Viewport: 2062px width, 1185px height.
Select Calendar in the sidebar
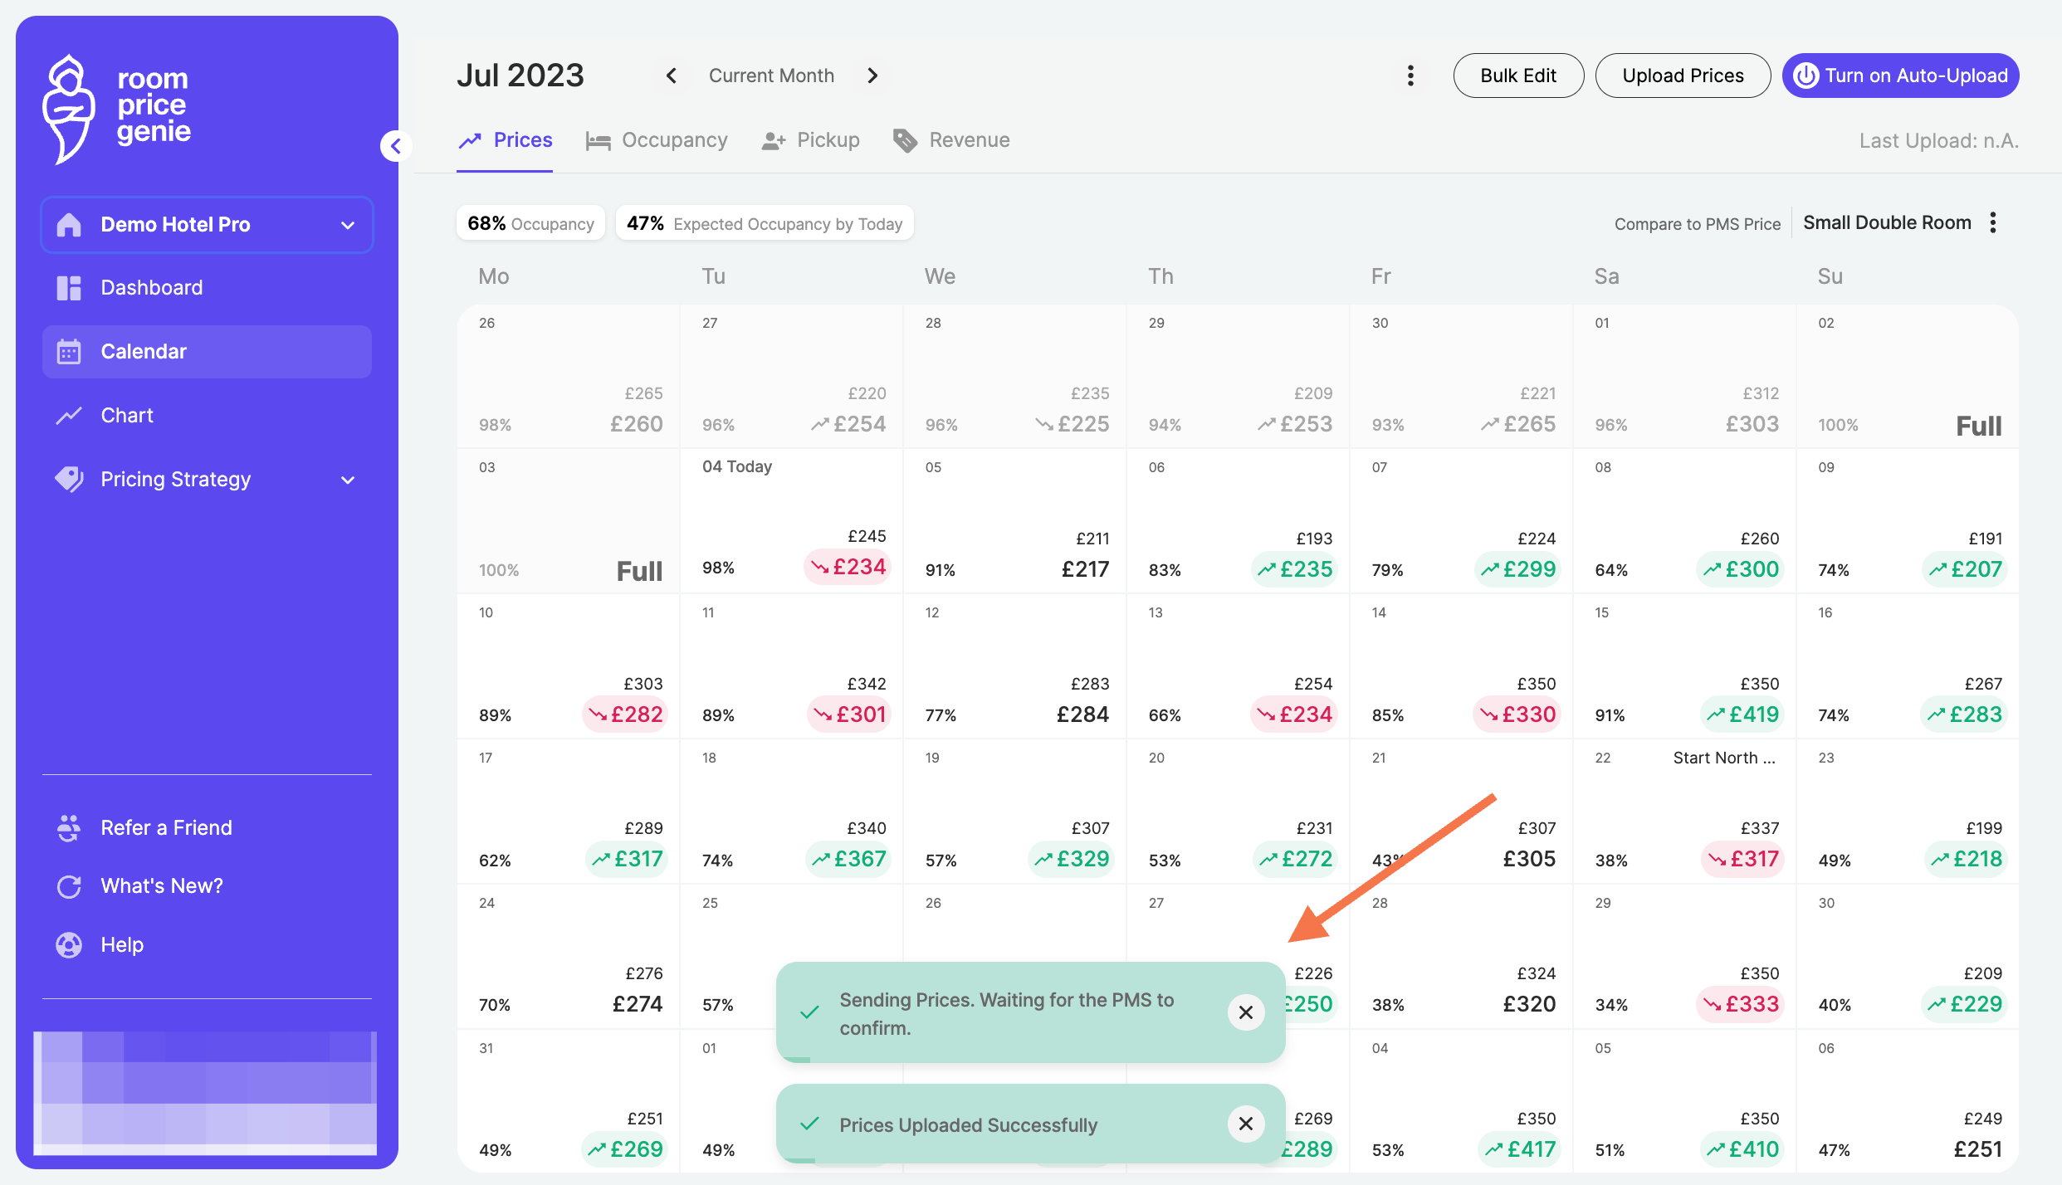207,352
